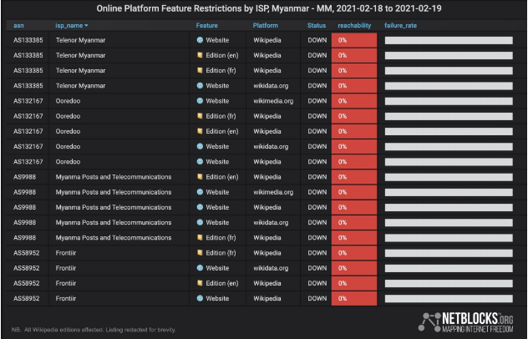Click the book icon for Telenor Edition (fr)
Screen dimensions: 528x339
pos(200,70)
